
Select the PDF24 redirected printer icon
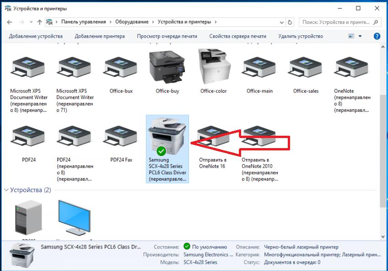click(75, 136)
